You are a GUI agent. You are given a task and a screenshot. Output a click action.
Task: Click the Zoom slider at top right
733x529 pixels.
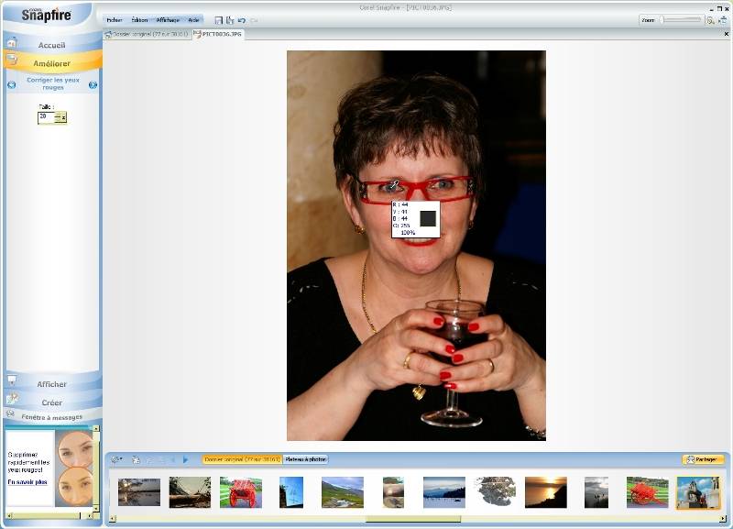pos(680,20)
